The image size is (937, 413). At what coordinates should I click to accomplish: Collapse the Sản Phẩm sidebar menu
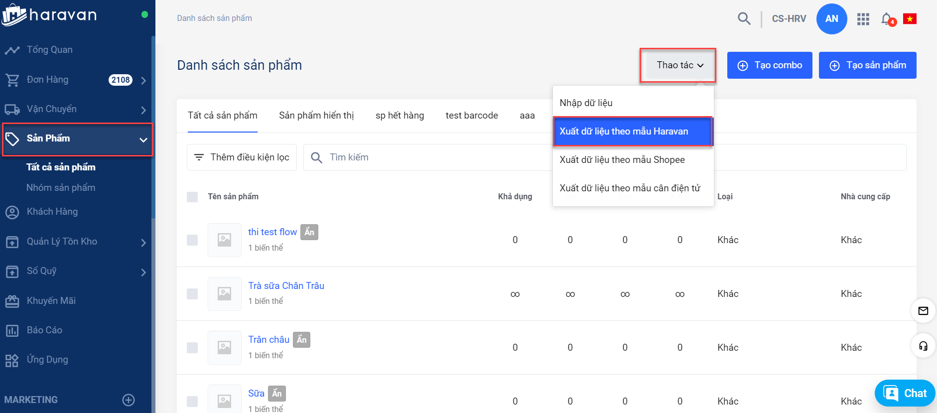[143, 139]
